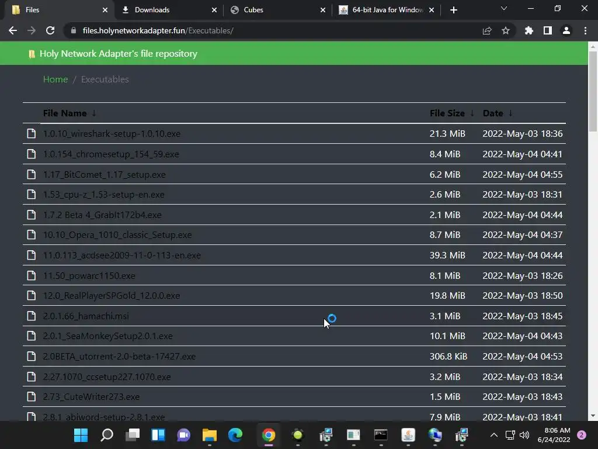Open the Chat taskbar icon
Image resolution: width=598 pixels, height=449 pixels.
coord(183,435)
